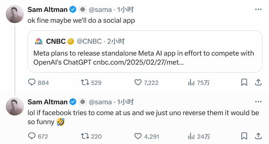Viewport: 269px width, 144px height.
Task: Share the first tweet via upload icon
Action: [258, 82]
